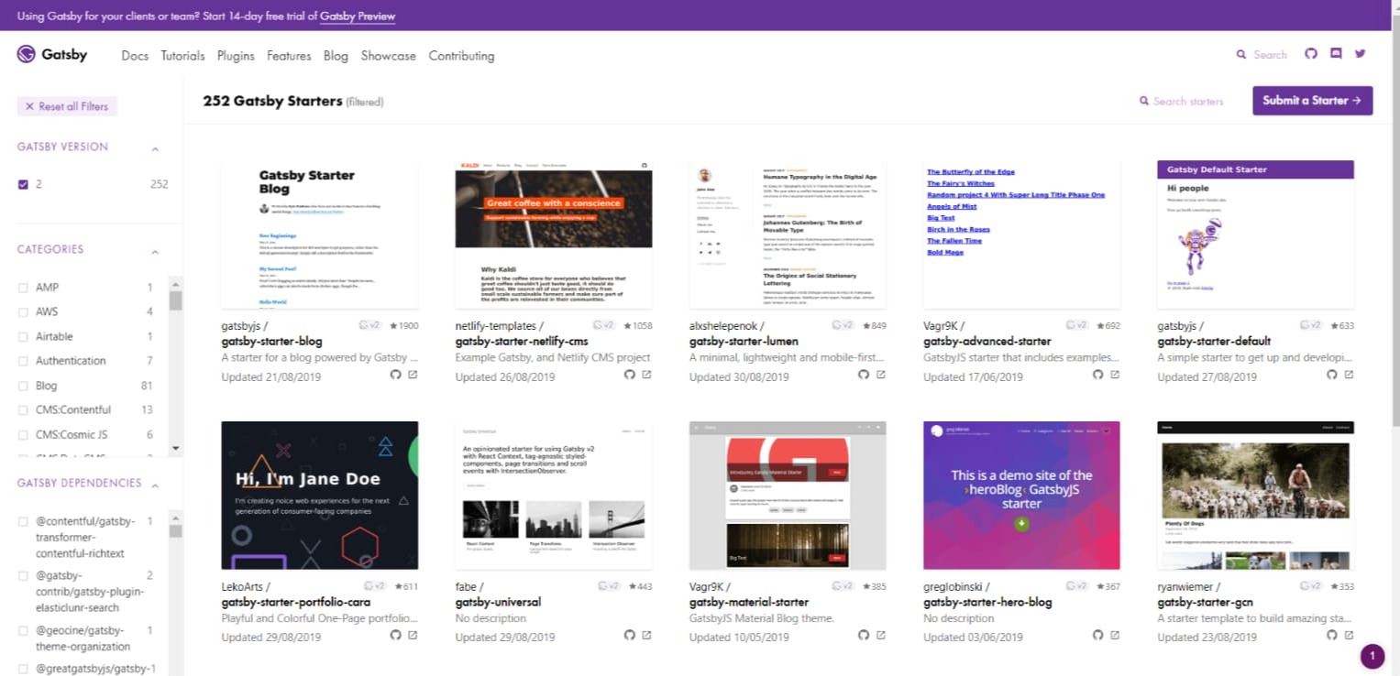Open GitHub repo icon for gatsby-starter-hero-blog
This screenshot has width=1400, height=676.
click(x=1098, y=635)
